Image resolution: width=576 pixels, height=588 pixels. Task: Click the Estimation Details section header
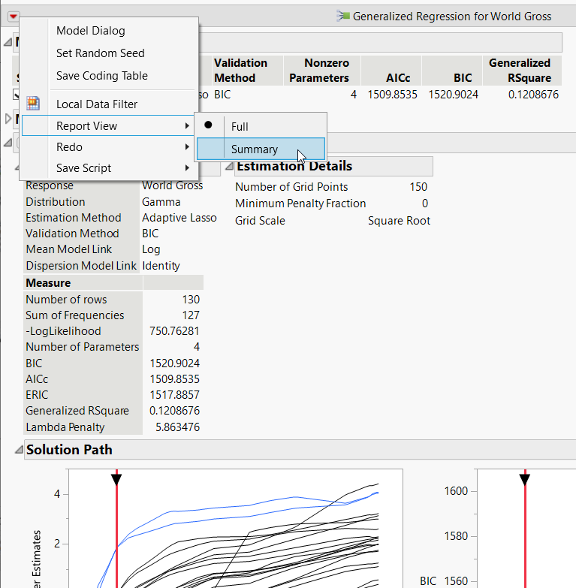click(x=294, y=166)
